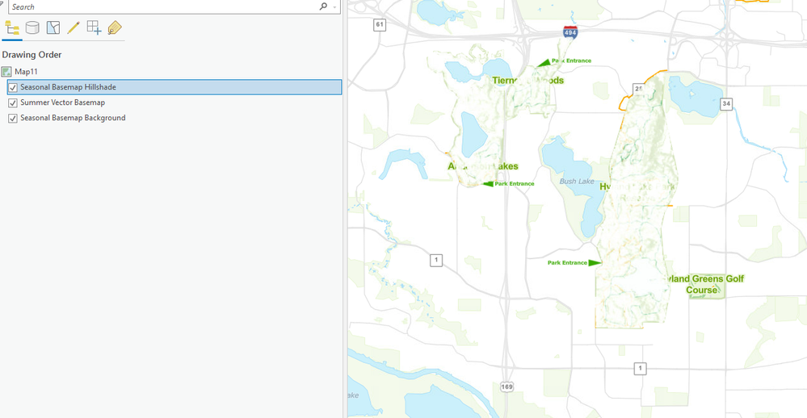This screenshot has width=807, height=418.
Task: Uncheck Summer Vector Basemap layer visibility
Action: (x=13, y=102)
